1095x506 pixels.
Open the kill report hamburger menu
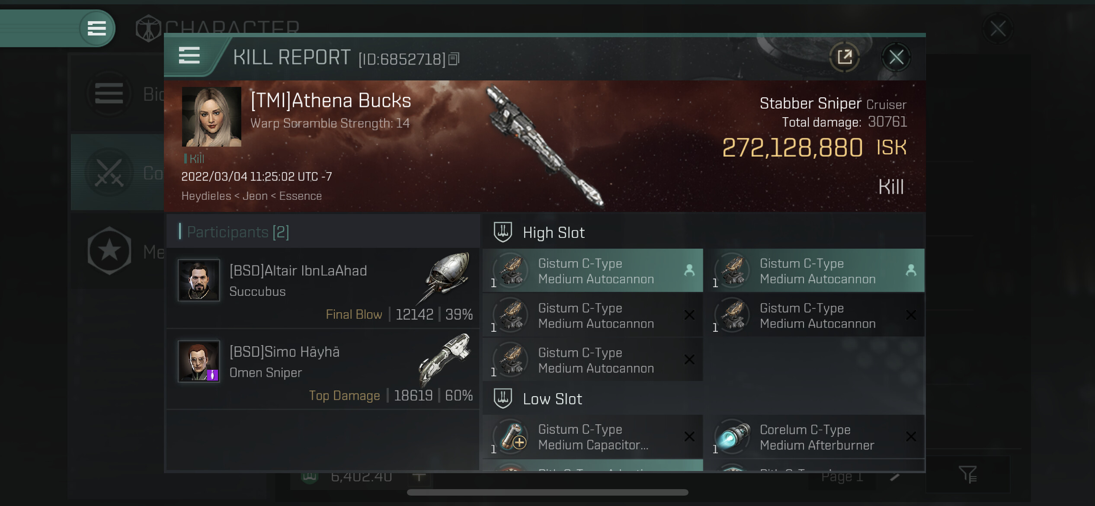click(189, 56)
